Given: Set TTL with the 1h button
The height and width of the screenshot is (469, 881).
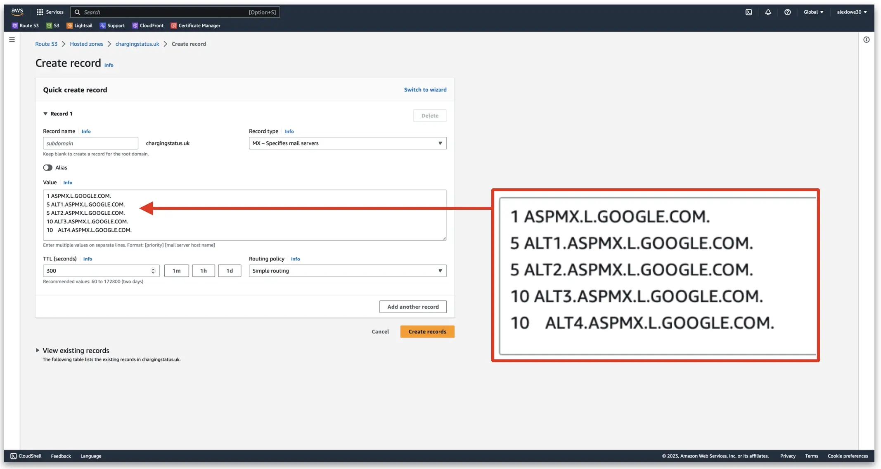Looking at the screenshot, I should pos(204,271).
